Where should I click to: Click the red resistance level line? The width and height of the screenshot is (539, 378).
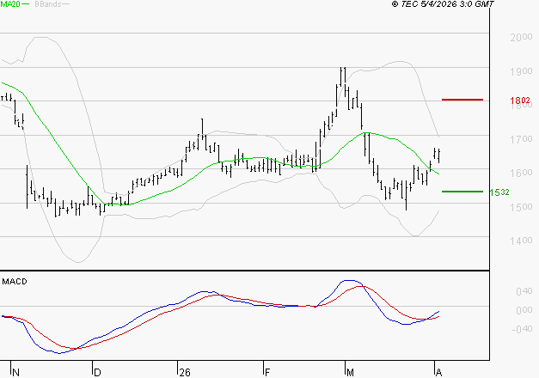pyautogui.click(x=462, y=100)
